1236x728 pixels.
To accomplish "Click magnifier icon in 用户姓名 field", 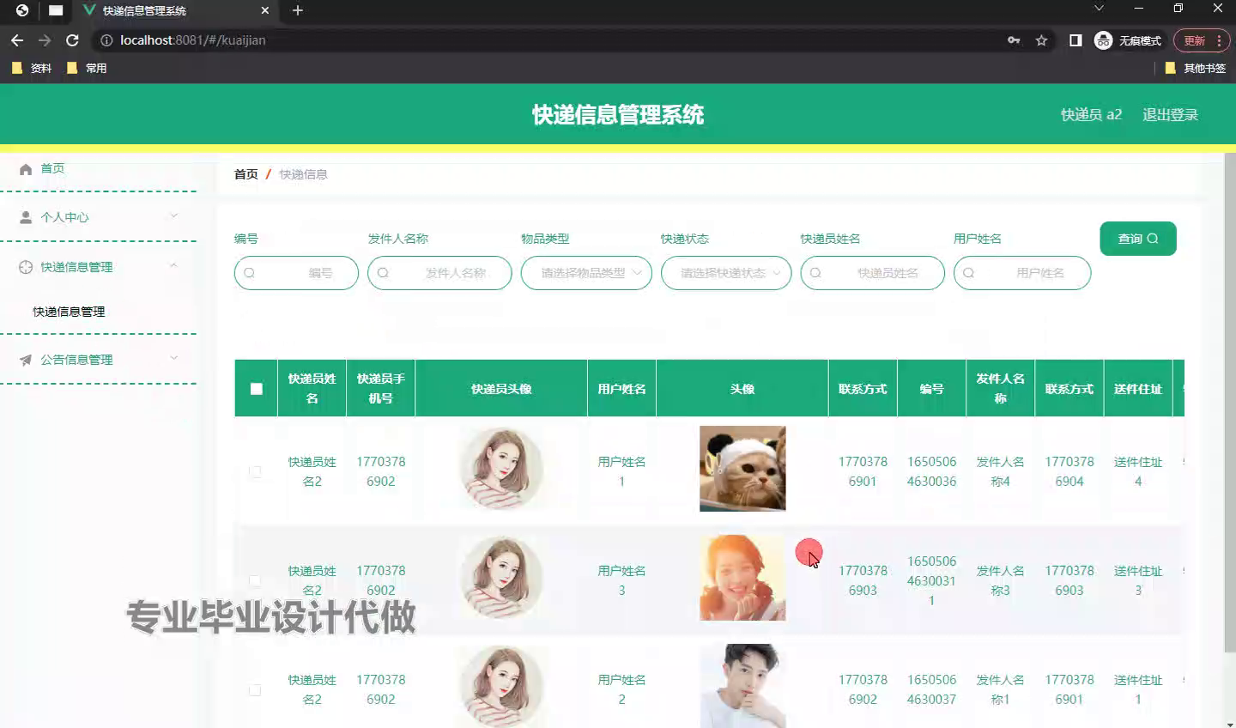I will pyautogui.click(x=968, y=273).
